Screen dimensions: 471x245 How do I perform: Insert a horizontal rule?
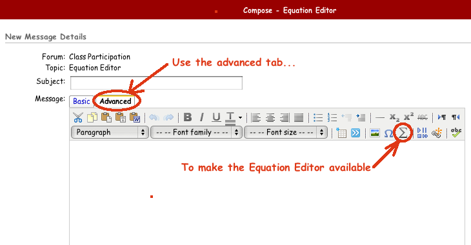(380, 117)
